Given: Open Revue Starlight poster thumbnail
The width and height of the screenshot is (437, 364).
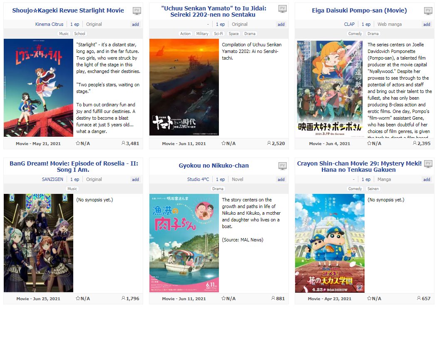Looking at the screenshot, I should pos(38,88).
